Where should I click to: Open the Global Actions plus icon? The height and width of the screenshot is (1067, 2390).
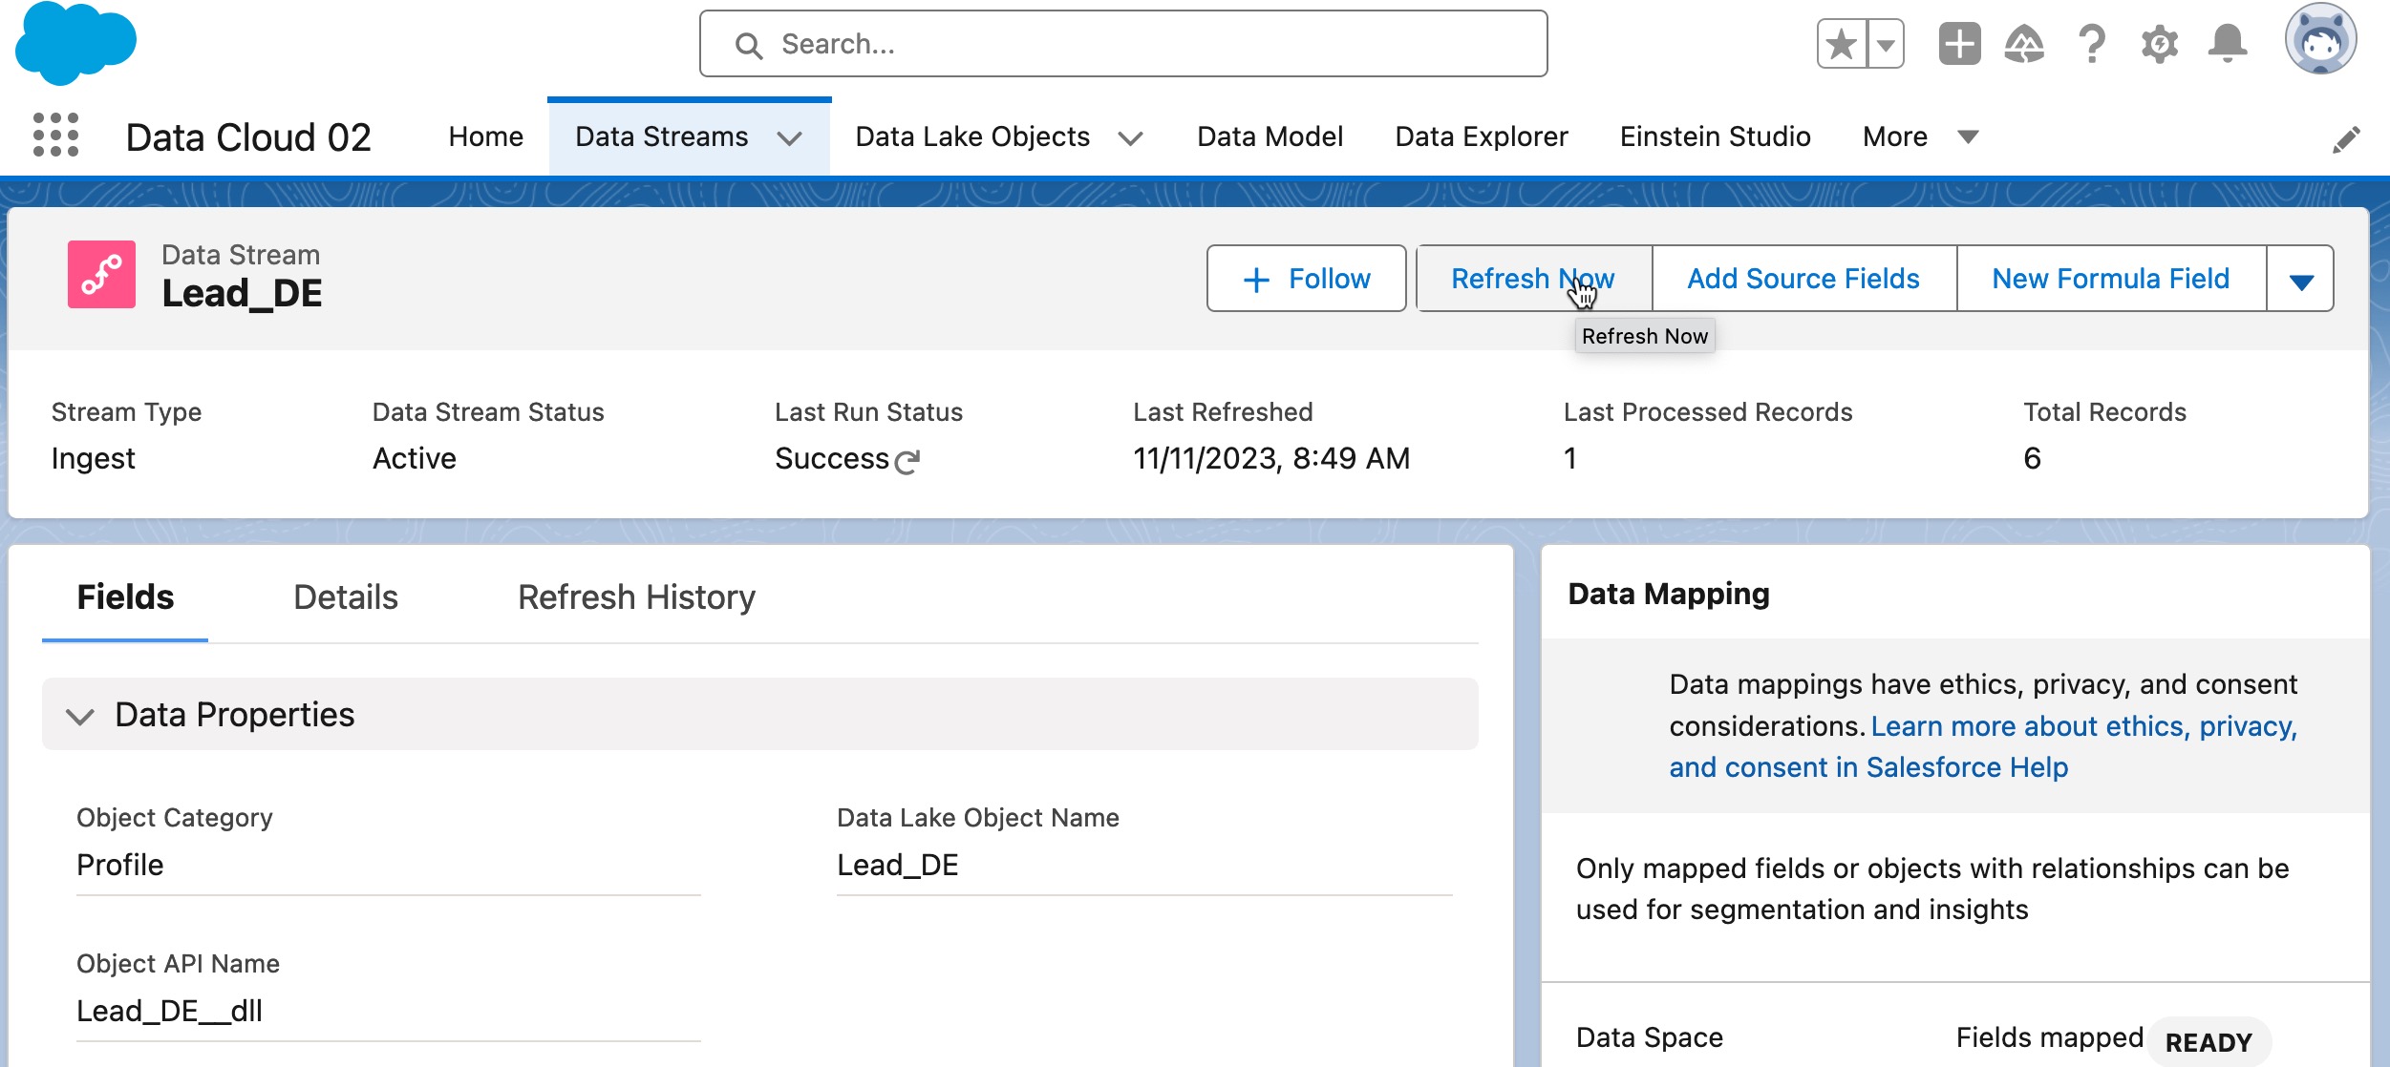click(x=1959, y=44)
